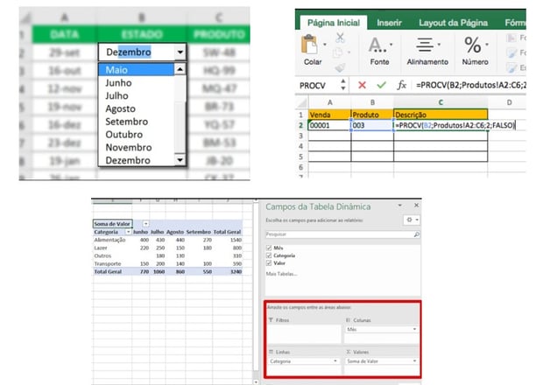The width and height of the screenshot is (536, 385).
Task: Click the Cut scissors icon
Action: (340, 38)
